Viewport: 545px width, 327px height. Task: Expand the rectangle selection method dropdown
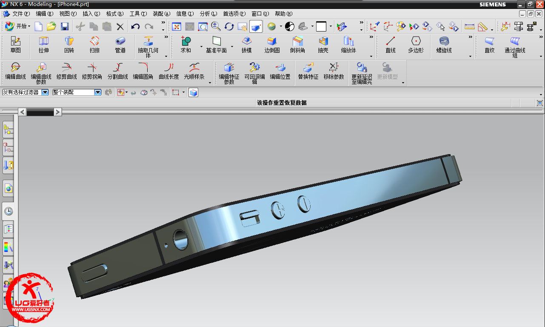[184, 92]
